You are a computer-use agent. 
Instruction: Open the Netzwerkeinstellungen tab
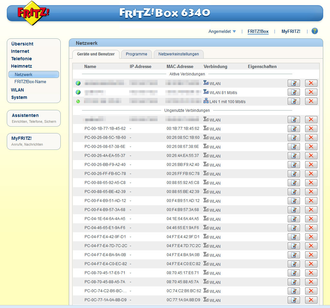click(x=179, y=54)
